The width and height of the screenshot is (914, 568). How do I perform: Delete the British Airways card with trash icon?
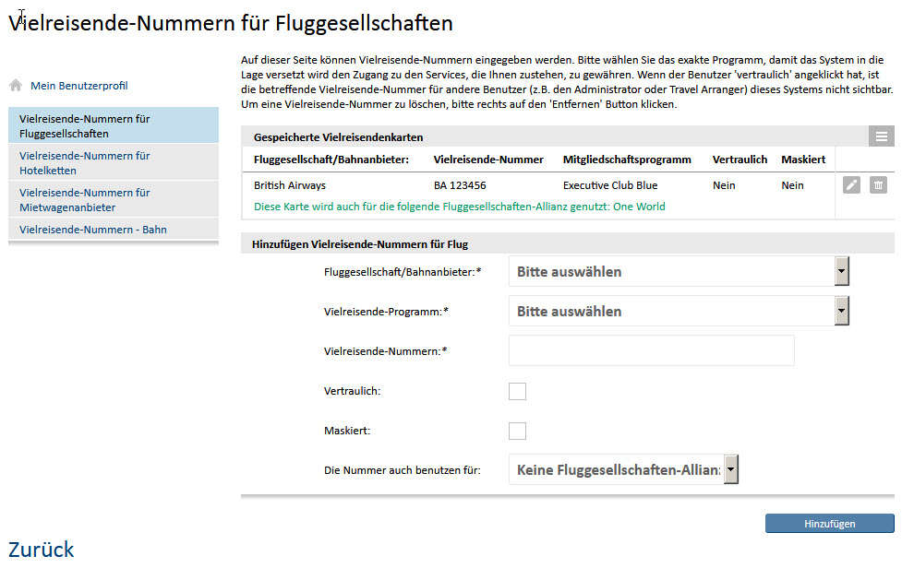tap(878, 185)
